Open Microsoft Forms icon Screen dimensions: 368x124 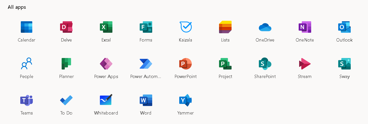click(x=146, y=27)
